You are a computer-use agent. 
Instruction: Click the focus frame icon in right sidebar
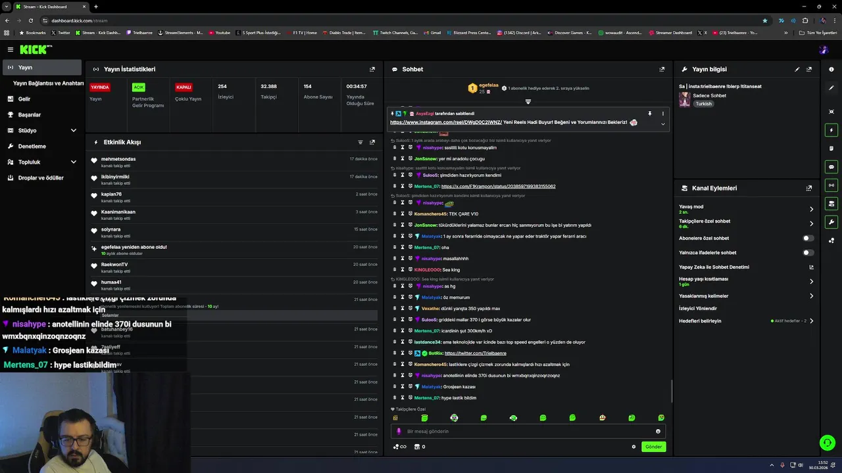coord(831,112)
